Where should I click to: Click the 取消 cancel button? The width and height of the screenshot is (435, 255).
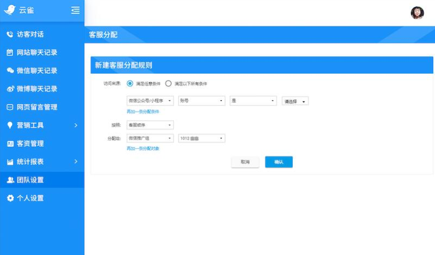tap(245, 162)
